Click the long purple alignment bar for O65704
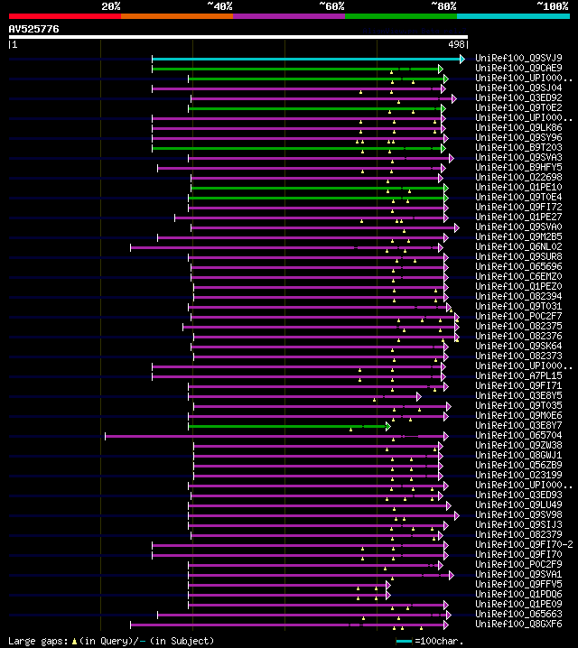The image size is (578, 648). point(275,436)
